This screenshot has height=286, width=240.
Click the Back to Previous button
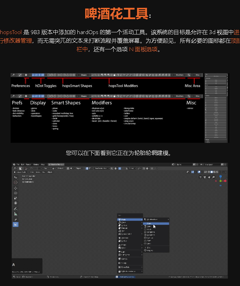[x=56, y=164]
